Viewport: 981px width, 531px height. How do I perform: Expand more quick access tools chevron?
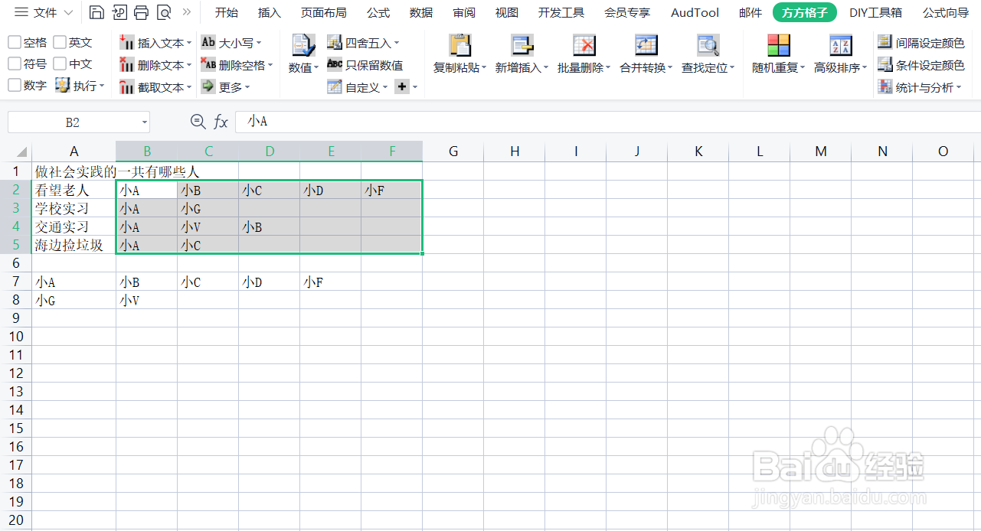click(x=187, y=12)
